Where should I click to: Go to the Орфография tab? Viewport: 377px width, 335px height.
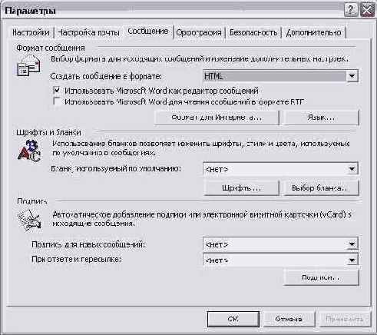pos(199,32)
